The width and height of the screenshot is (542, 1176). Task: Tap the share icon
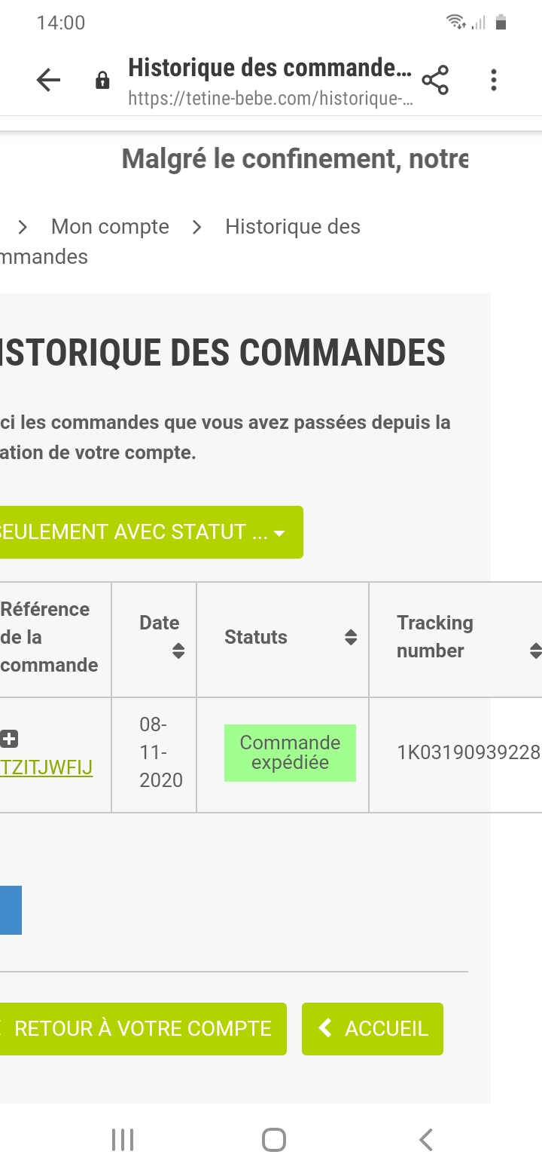435,80
